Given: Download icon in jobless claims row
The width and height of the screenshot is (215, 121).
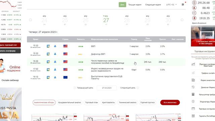Looking at the screenshot, I should click(x=55, y=62).
